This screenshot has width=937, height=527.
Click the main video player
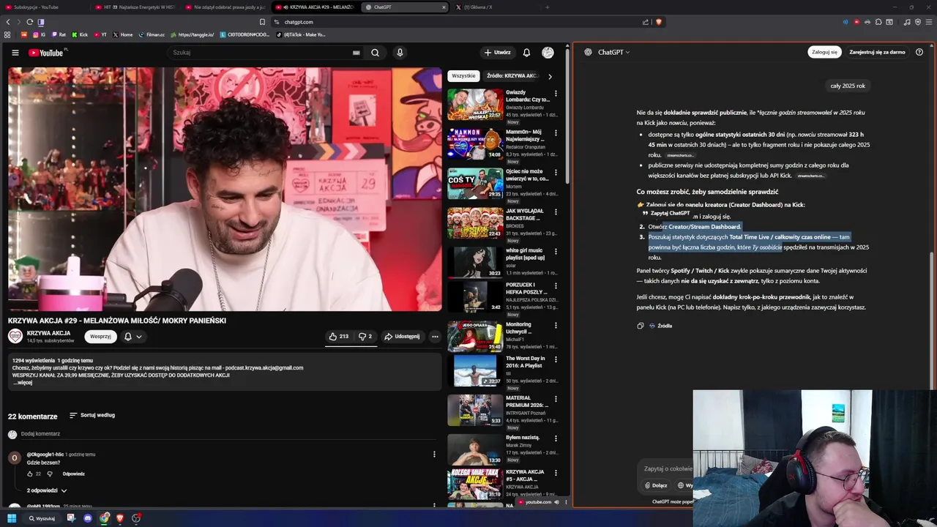(x=225, y=189)
